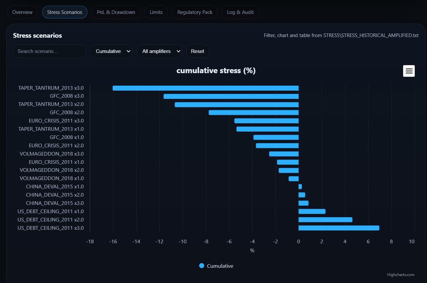The height and width of the screenshot is (283, 427).
Task: Toggle the Cumulative series legend marker
Action: click(x=201, y=266)
